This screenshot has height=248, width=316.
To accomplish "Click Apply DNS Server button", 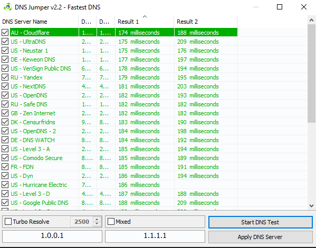I will point(261,237).
